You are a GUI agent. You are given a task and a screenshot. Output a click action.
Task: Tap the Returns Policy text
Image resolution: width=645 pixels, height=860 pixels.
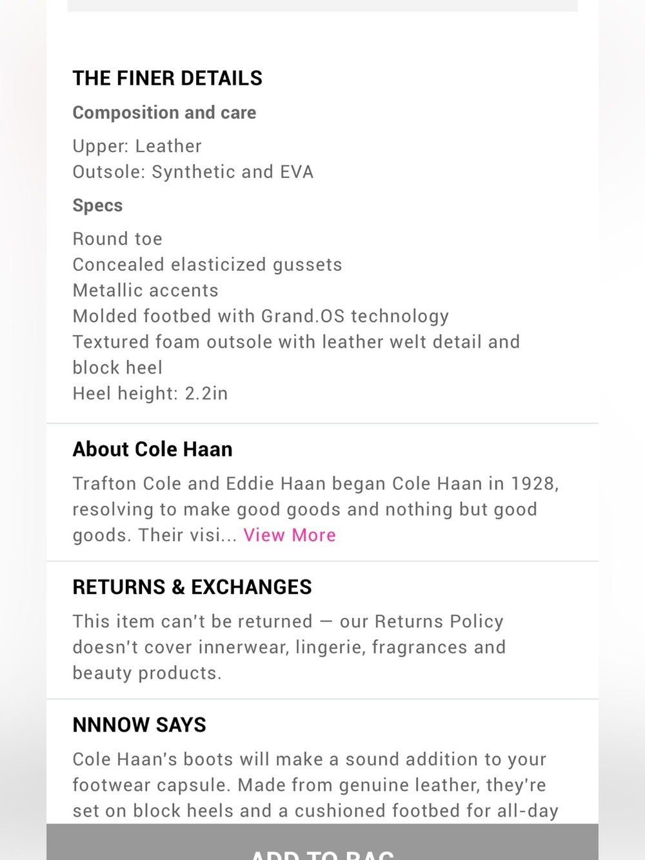[x=439, y=621]
